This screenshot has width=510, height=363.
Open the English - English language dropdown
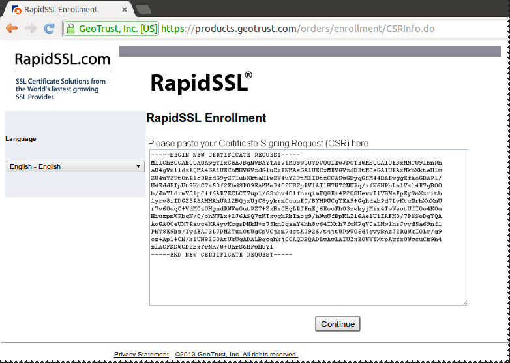[x=76, y=166]
